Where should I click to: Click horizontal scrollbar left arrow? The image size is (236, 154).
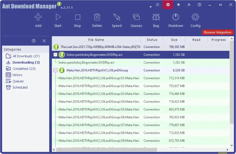[x=54, y=150]
